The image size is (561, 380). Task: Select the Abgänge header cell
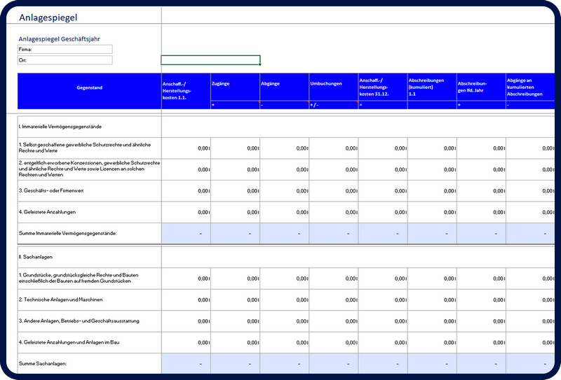click(284, 87)
